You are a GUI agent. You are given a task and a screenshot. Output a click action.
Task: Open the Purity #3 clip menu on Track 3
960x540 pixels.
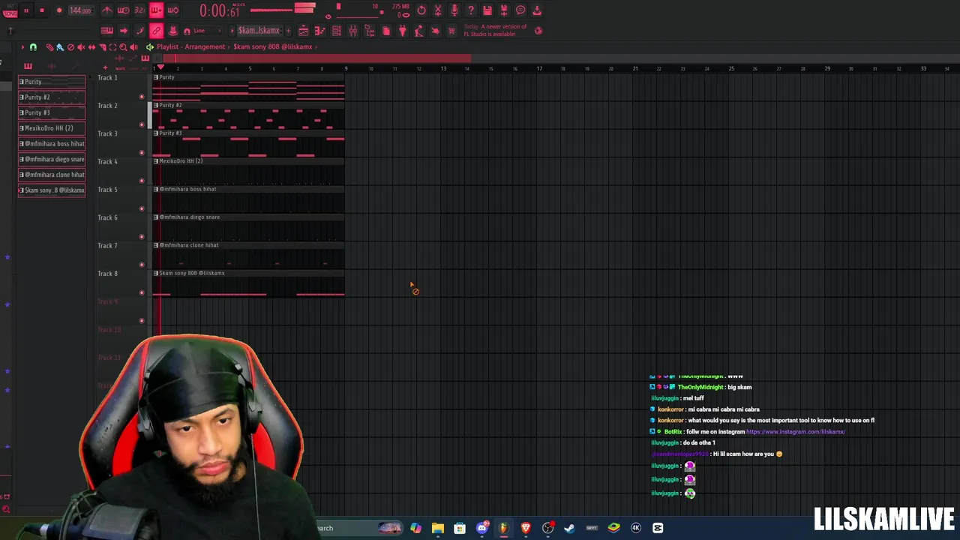pos(156,133)
